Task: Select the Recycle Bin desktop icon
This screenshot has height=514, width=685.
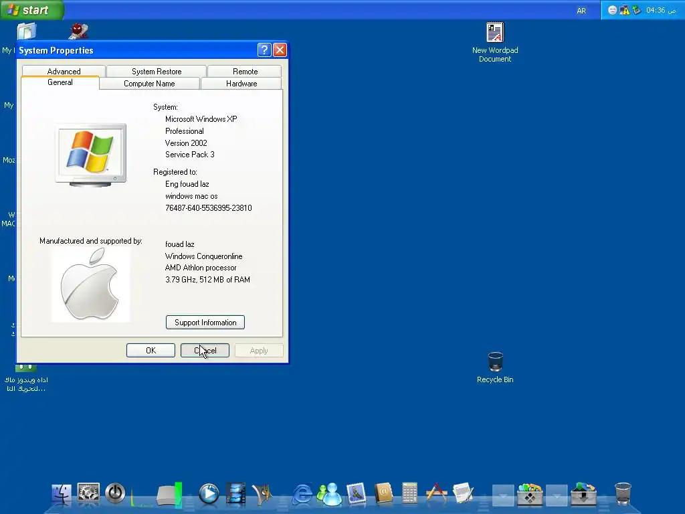Action: click(495, 368)
